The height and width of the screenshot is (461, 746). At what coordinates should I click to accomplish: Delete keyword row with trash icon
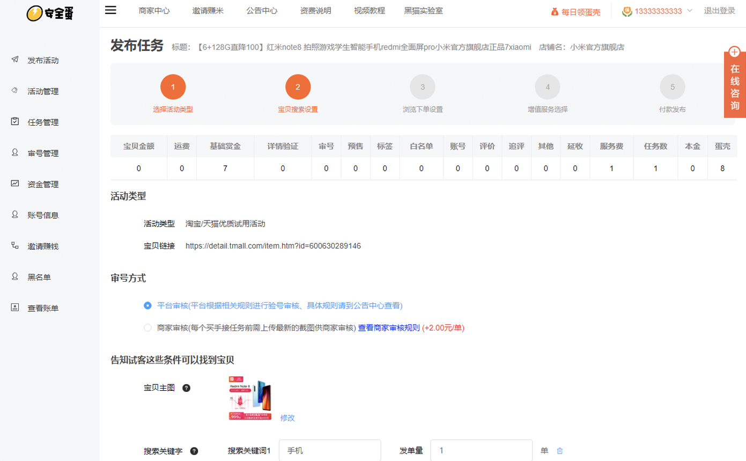coord(560,451)
